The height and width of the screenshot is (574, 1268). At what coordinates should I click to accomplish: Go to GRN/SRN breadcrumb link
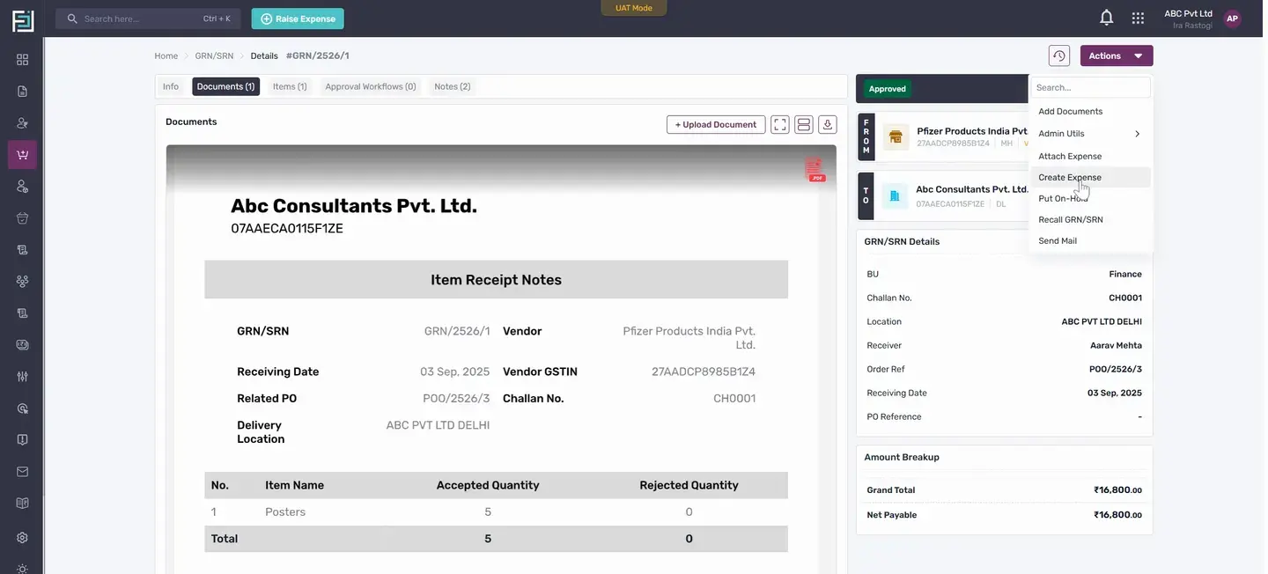pyautogui.click(x=215, y=55)
